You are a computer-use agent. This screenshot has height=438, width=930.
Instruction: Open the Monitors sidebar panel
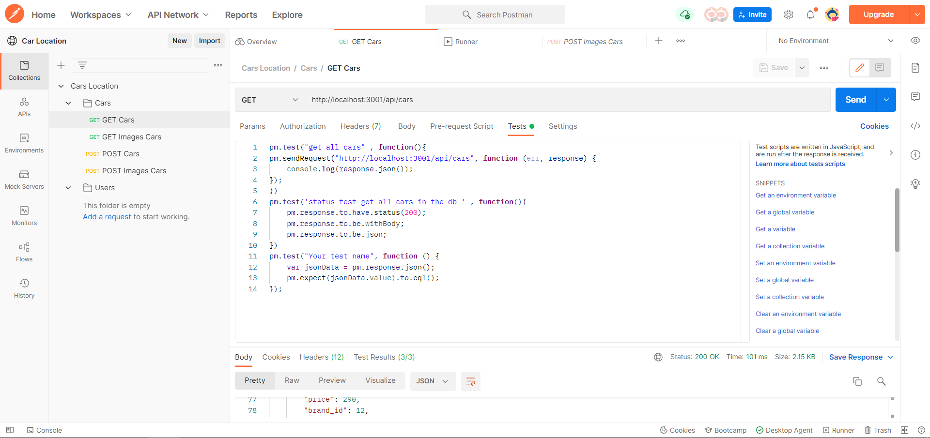[24, 216]
